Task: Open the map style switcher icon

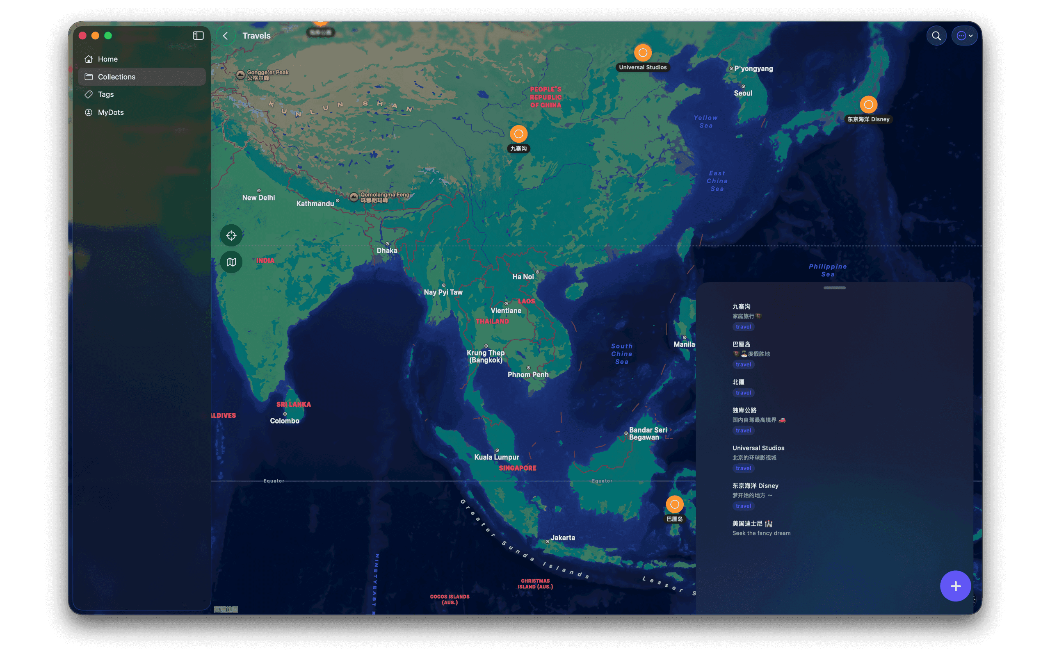Action: (231, 262)
